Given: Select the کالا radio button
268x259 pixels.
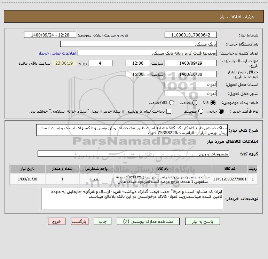Looking at the screenshot, I should click(x=213, y=103).
